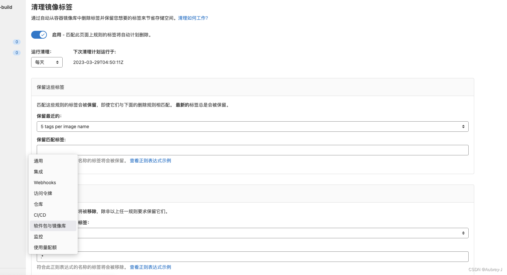Image resolution: width=507 pixels, height=275 pixels.
Task: Click the upper "0" badge in sidebar
Action: point(16,42)
